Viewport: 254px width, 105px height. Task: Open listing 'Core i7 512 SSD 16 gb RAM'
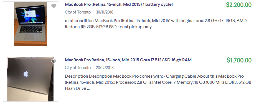(128, 60)
